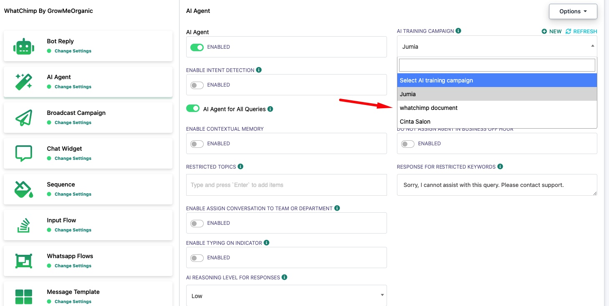609x306 pixels.
Task: Click info icon beside Response for Restricted Keywords
Action: (x=500, y=167)
